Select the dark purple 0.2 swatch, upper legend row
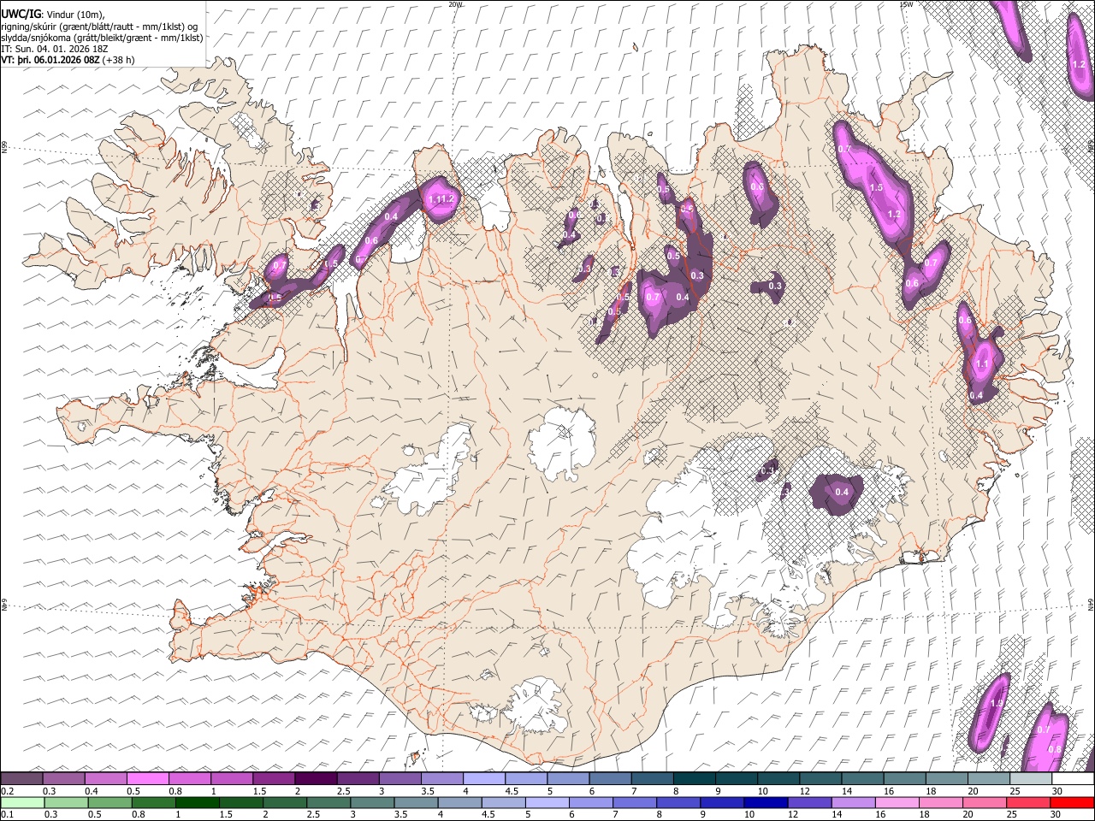The image size is (1095, 821). (x=21, y=778)
